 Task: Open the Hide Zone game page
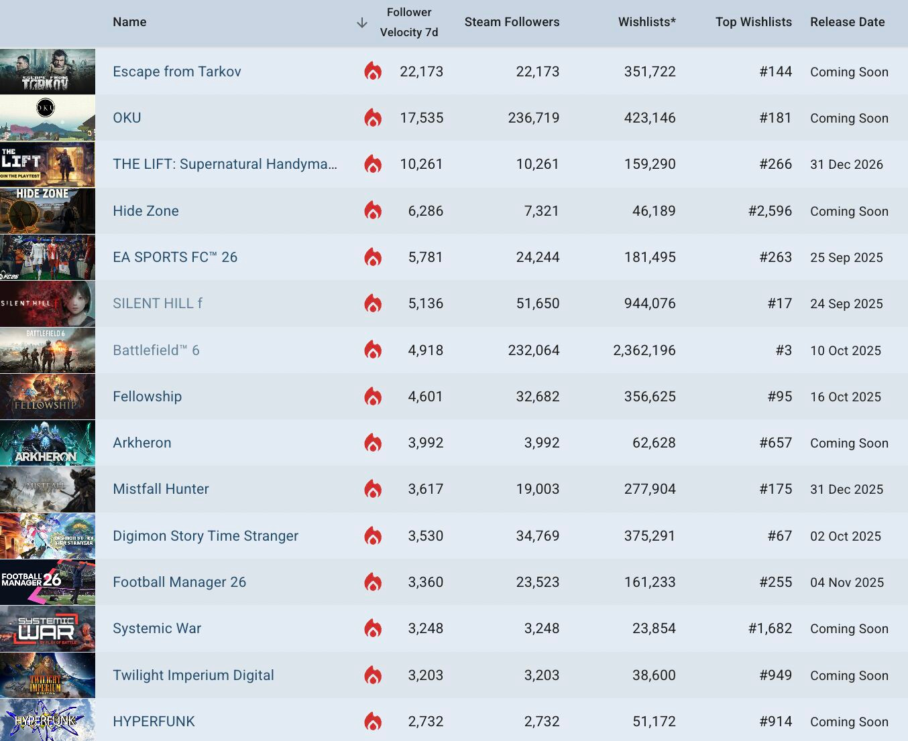pos(146,211)
